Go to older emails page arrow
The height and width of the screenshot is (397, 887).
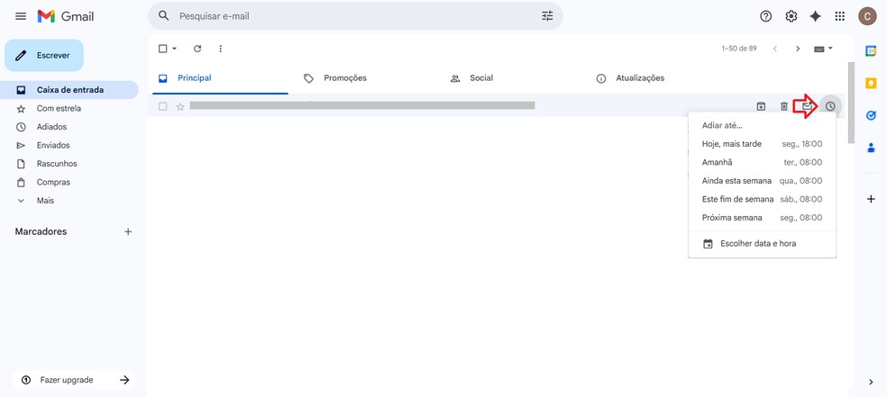[798, 49]
